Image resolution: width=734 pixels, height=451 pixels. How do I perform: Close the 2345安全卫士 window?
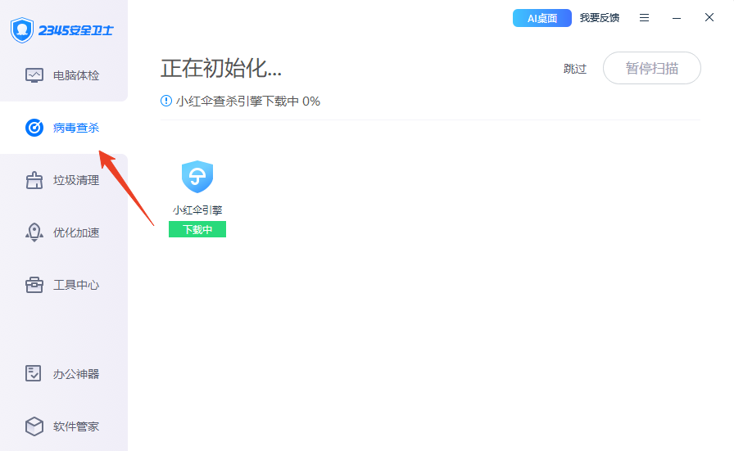pos(709,17)
